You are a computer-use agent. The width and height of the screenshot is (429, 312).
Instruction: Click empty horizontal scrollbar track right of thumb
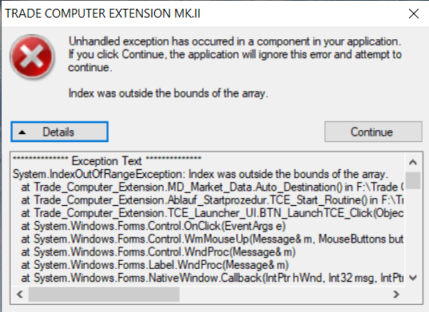pyautogui.click(x=284, y=294)
